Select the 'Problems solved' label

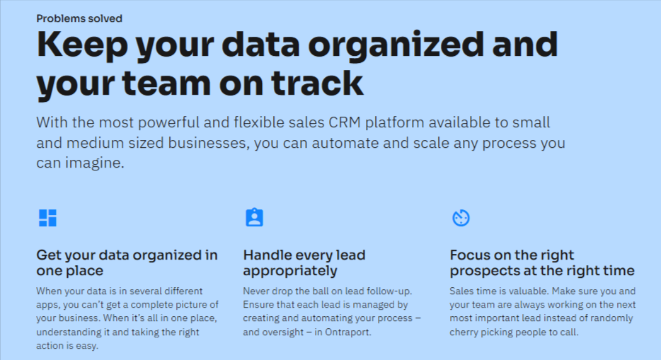pyautogui.click(x=79, y=18)
